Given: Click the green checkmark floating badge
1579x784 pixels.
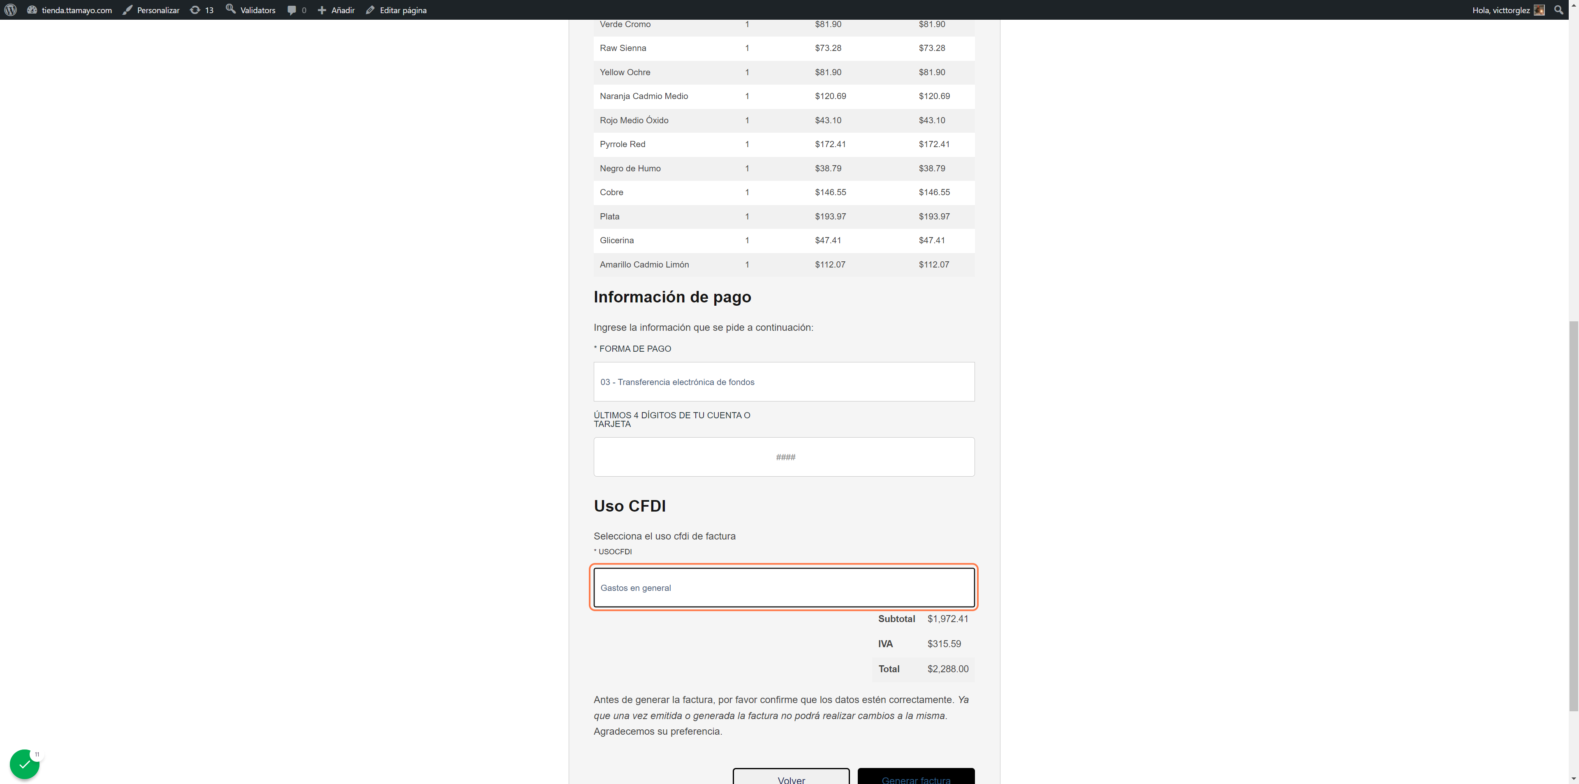Looking at the screenshot, I should (x=25, y=764).
